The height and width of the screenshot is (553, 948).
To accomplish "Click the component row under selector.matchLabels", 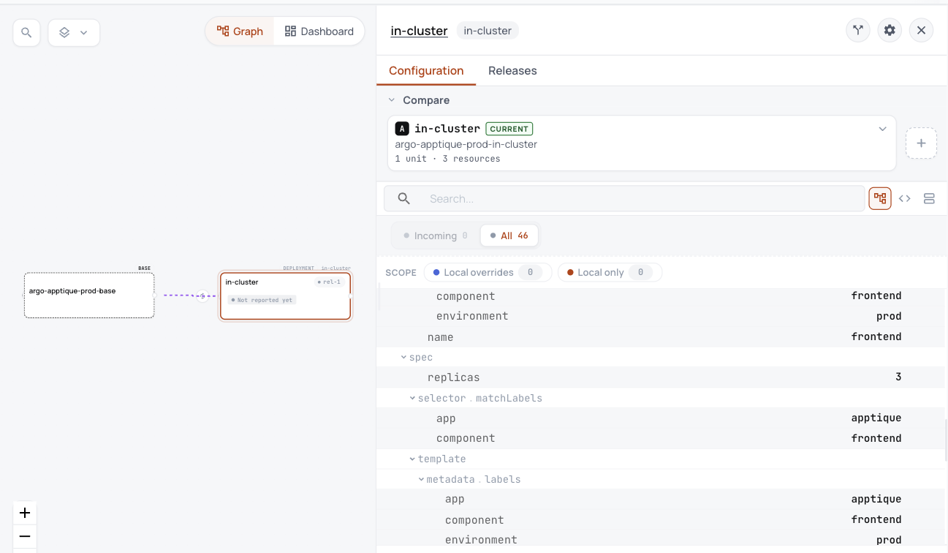I will (x=661, y=439).
